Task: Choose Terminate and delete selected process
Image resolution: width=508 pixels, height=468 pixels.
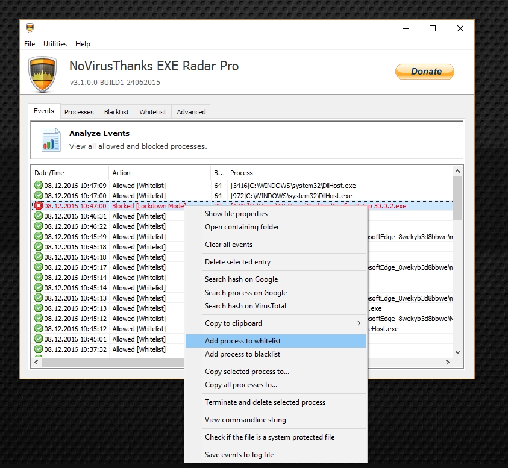Action: (x=275, y=402)
